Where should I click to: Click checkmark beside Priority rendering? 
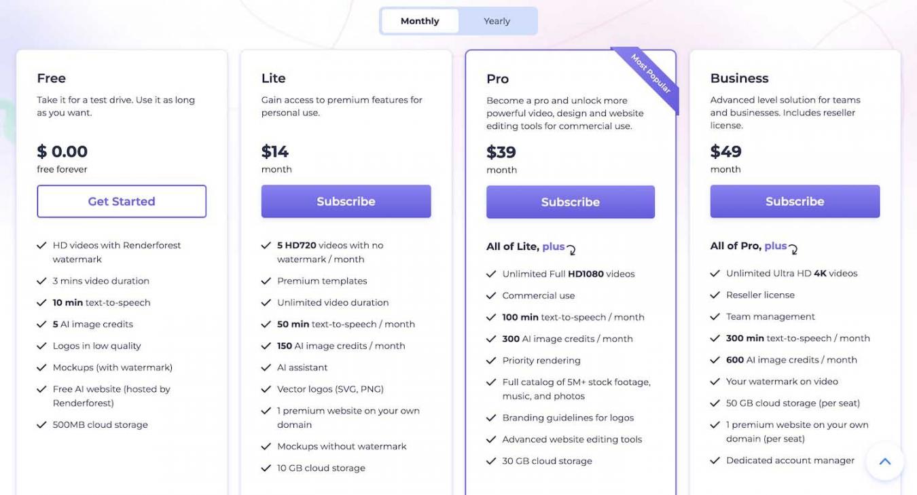491,361
